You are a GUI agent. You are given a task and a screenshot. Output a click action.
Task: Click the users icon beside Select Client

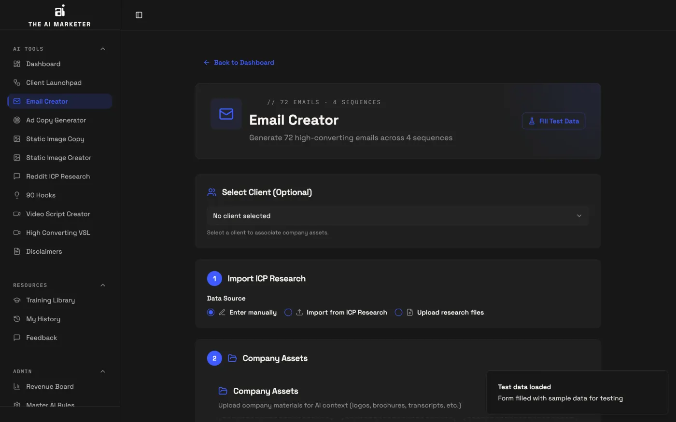point(211,192)
